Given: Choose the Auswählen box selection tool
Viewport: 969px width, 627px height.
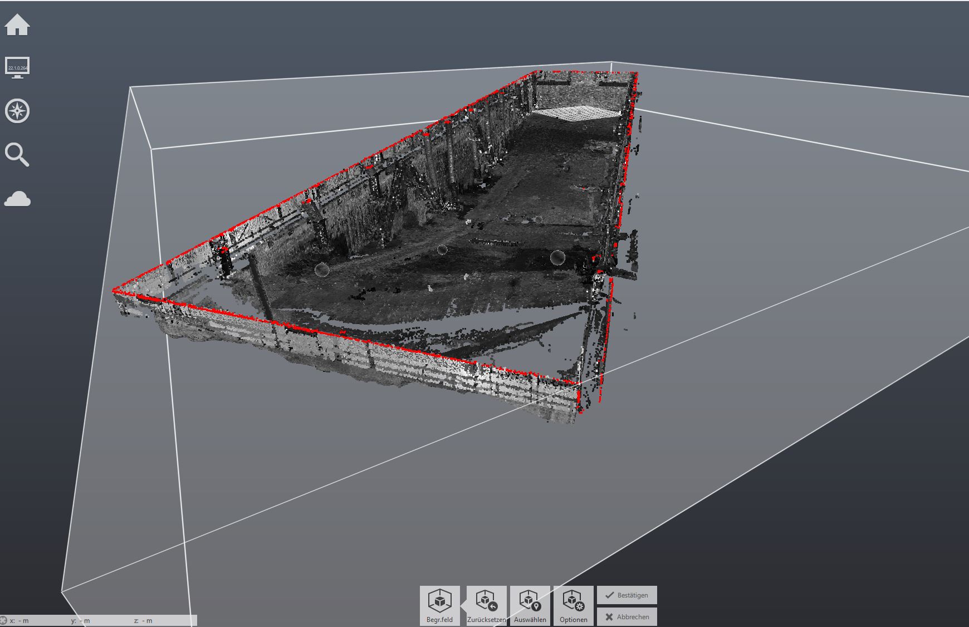Looking at the screenshot, I should (530, 606).
